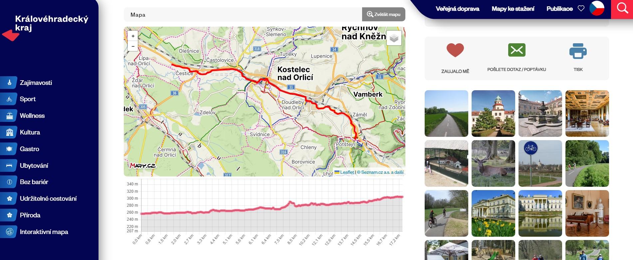Zoom out the map with minus
This screenshot has height=260, width=633.
(133, 46)
